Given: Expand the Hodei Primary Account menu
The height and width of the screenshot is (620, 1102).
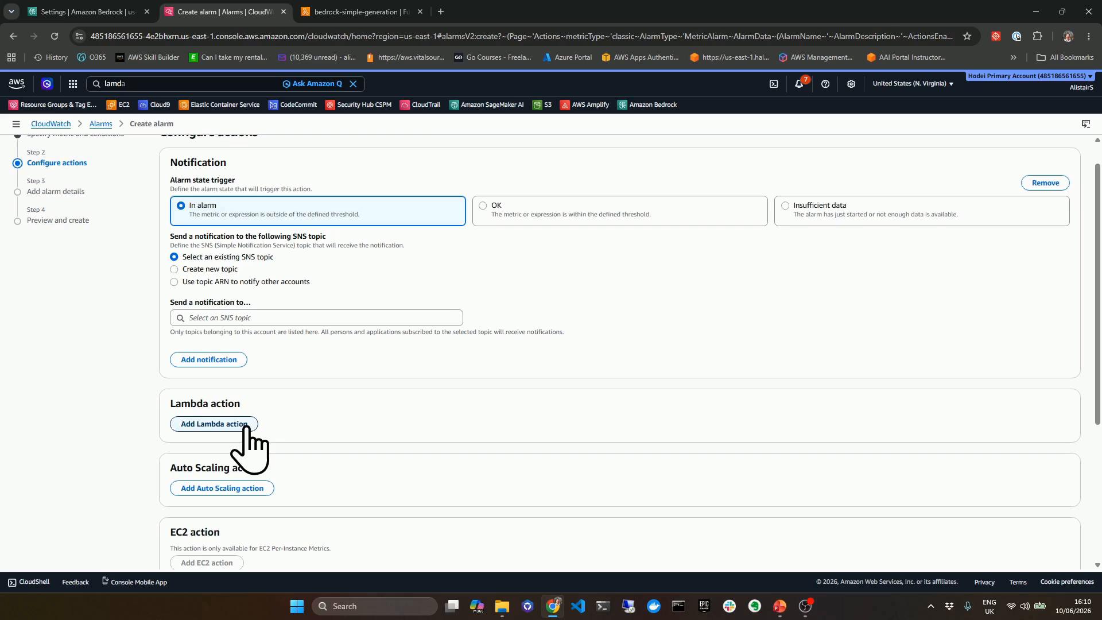Looking at the screenshot, I should click(1030, 76).
